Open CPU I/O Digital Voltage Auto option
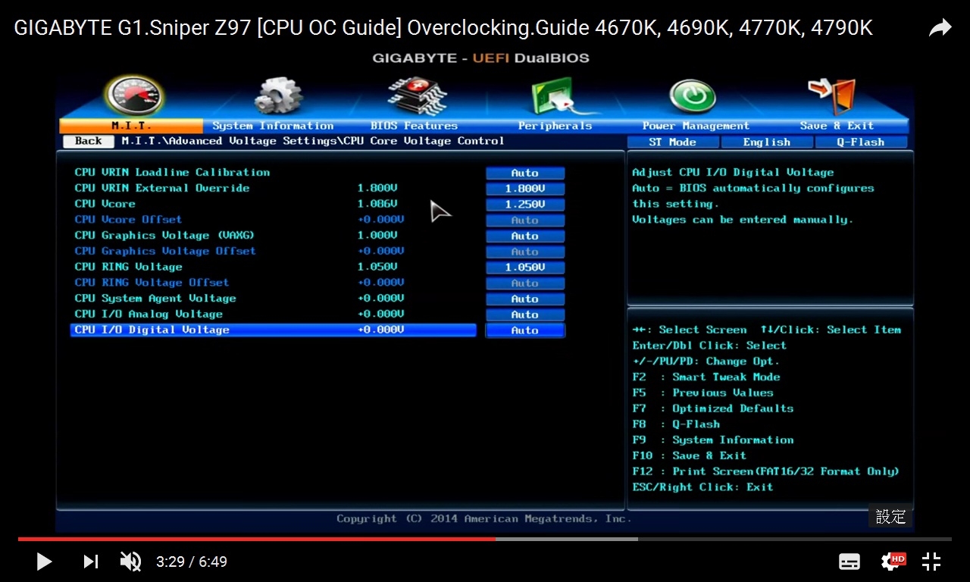 [525, 330]
